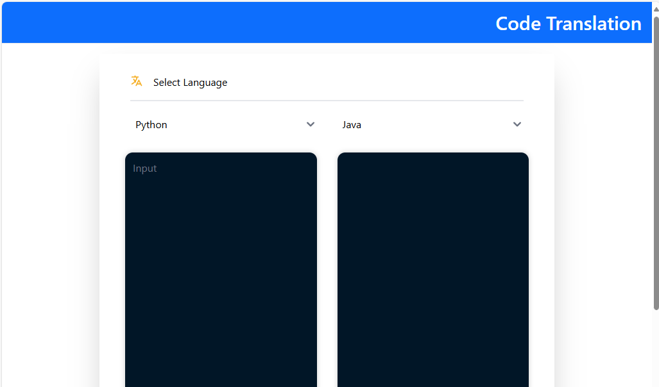Expand the chevron next to Python
This screenshot has height=387, width=659.
pos(311,124)
